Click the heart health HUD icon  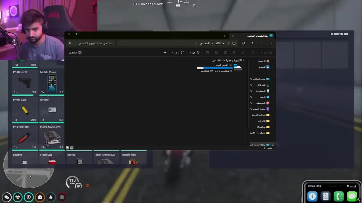pyautogui.click(x=18, y=197)
